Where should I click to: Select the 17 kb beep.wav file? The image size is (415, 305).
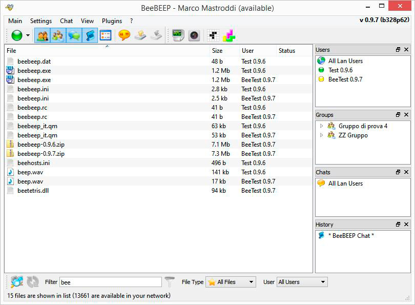158,181
